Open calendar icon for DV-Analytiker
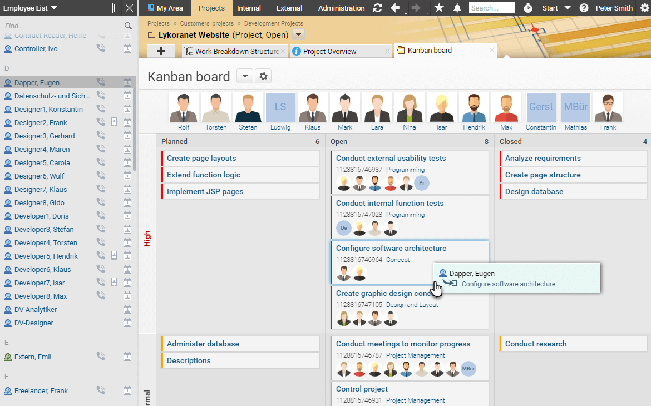This screenshot has height=406, width=651. [x=127, y=309]
